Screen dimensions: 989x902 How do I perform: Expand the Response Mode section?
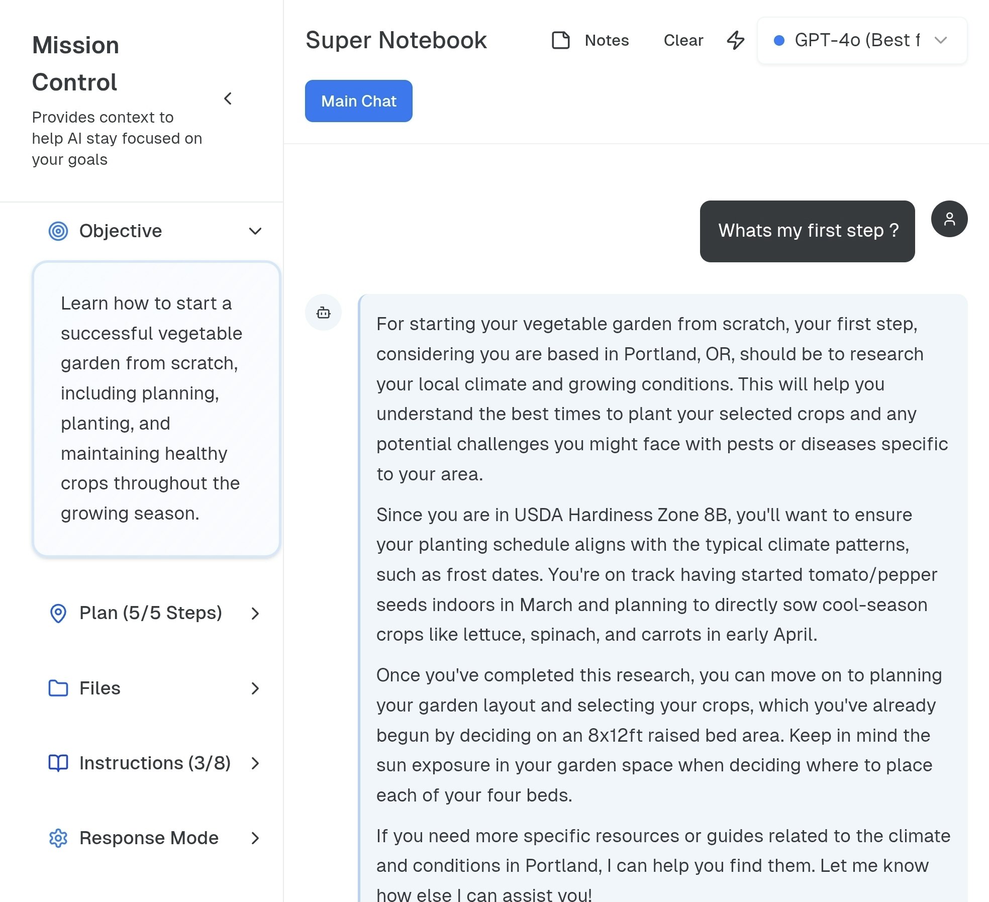click(255, 838)
